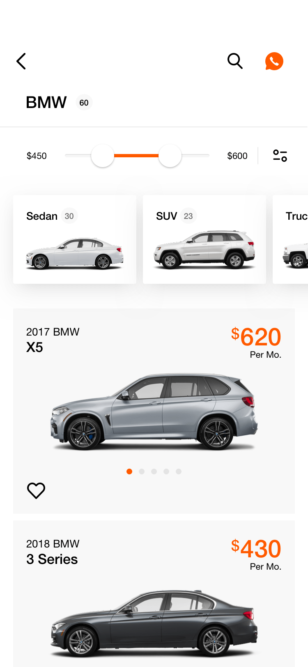Favorite the X5 with heart icon
Screen dimensions: 308x667
[x=36, y=490]
